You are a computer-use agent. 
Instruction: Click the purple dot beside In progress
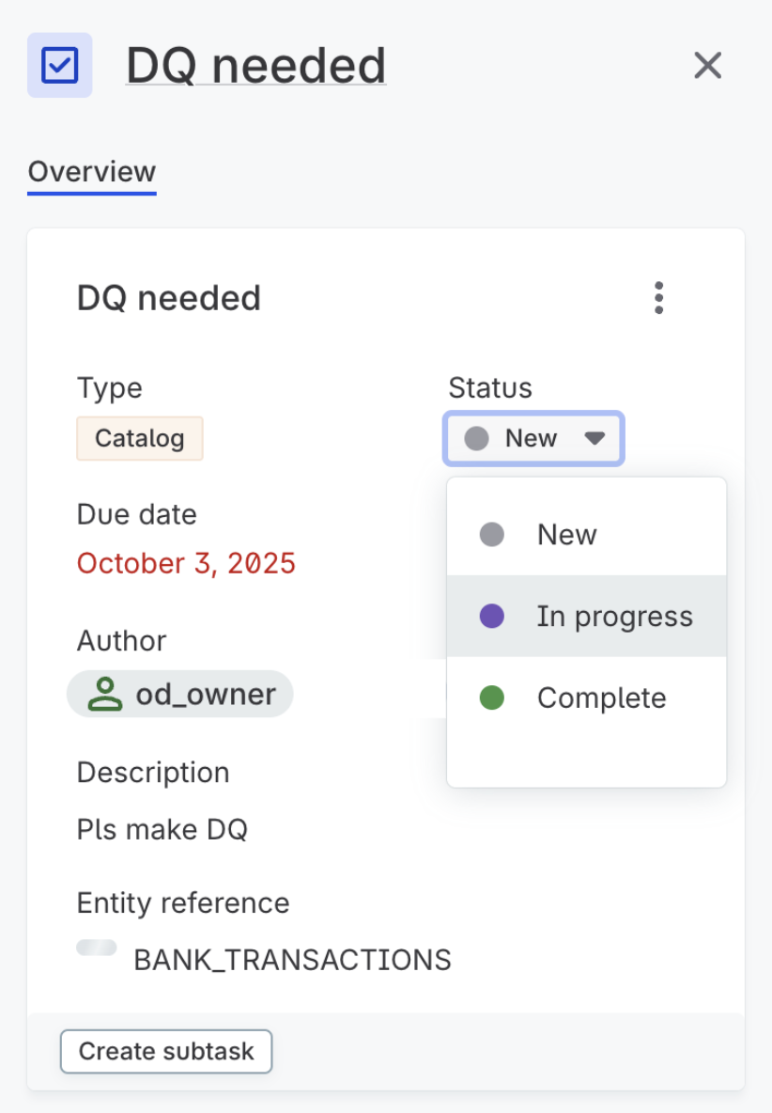(x=489, y=616)
